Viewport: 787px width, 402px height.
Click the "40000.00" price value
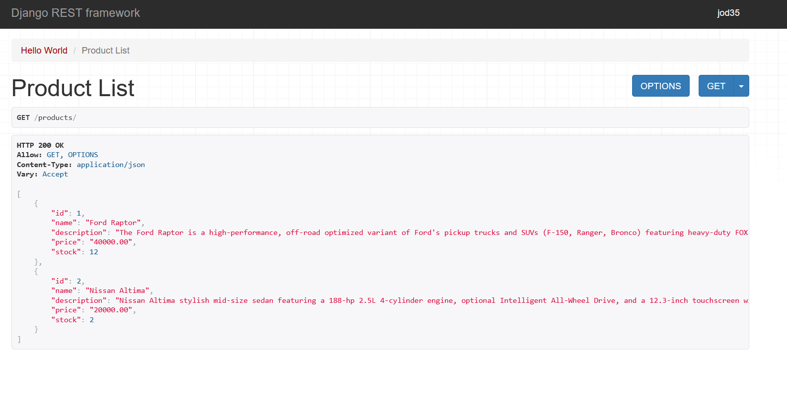click(111, 242)
